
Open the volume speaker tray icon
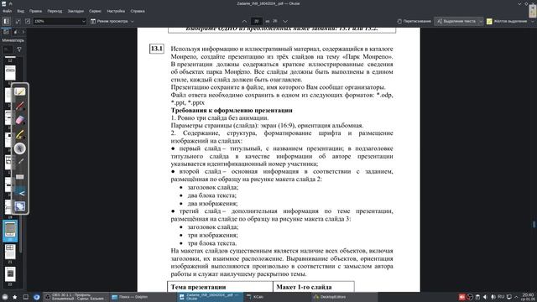485,297
